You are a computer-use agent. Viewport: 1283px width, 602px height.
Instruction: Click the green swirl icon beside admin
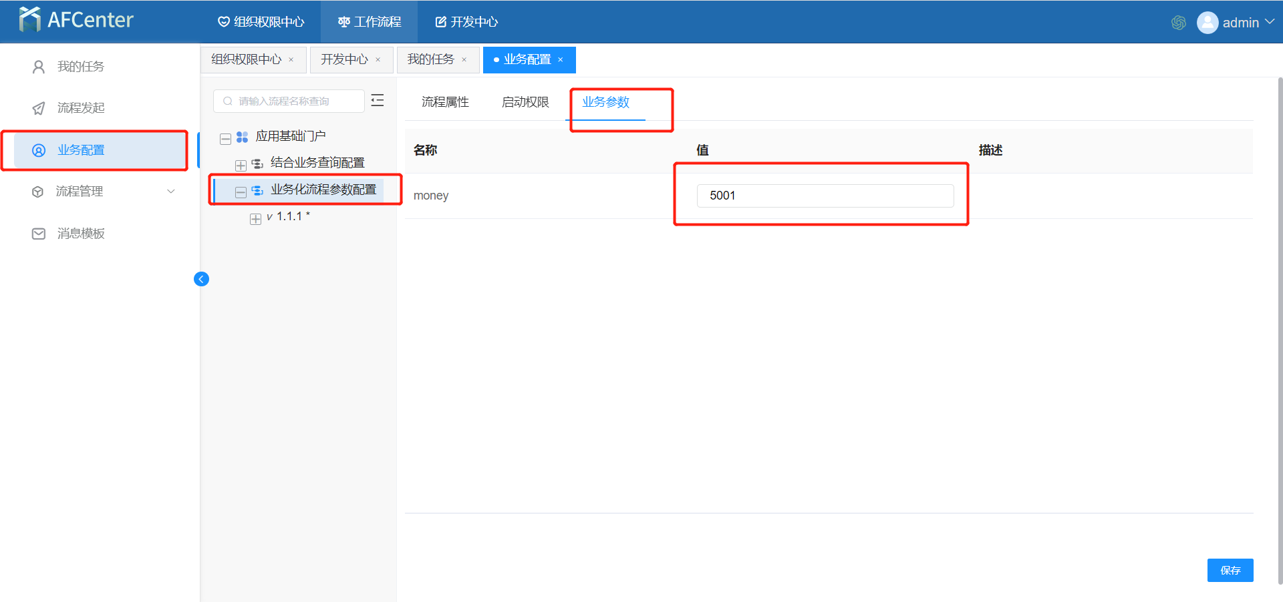click(x=1178, y=23)
